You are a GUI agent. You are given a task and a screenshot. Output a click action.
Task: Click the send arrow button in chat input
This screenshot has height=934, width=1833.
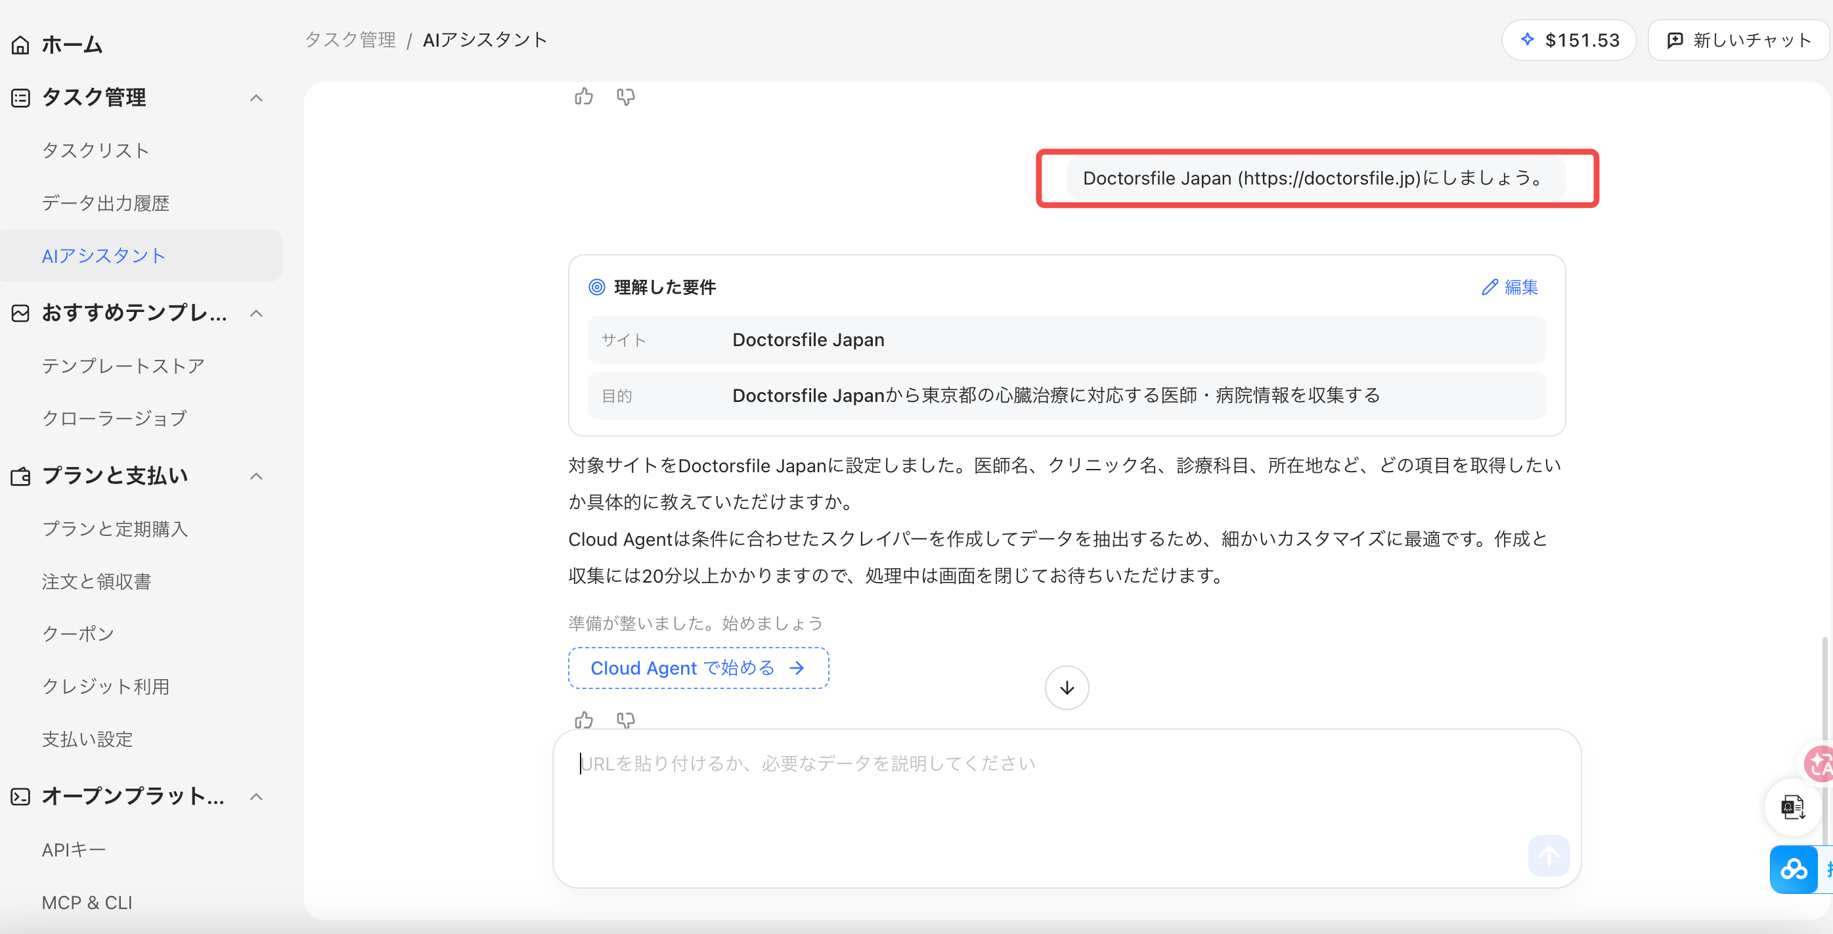1549,856
